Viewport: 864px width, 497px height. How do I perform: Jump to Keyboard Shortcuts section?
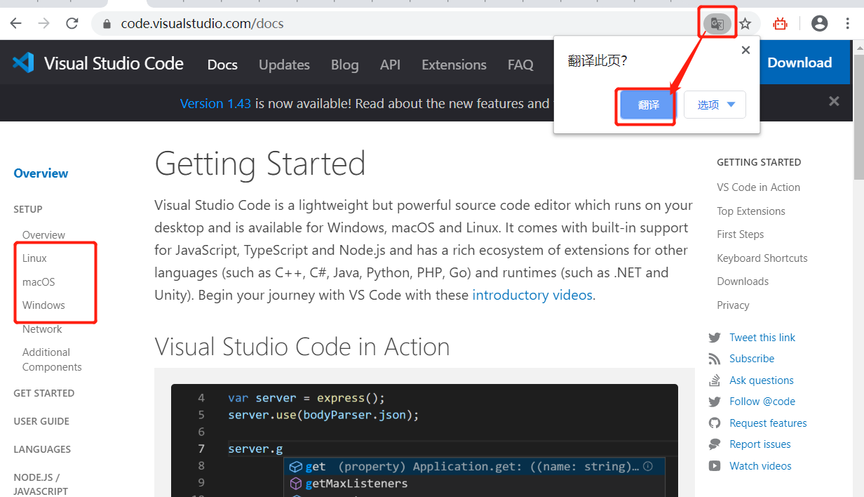(x=762, y=258)
